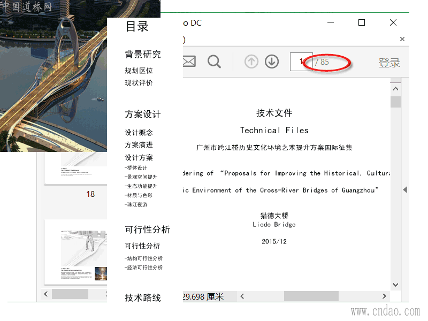Click the envelope email icon in toolbar
The image size is (428, 321).
coord(189,62)
